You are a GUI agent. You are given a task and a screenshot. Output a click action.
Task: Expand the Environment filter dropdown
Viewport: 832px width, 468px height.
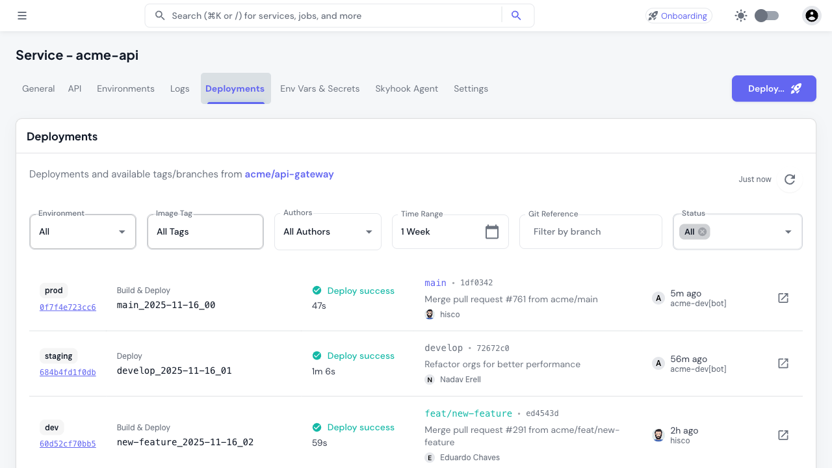122,231
